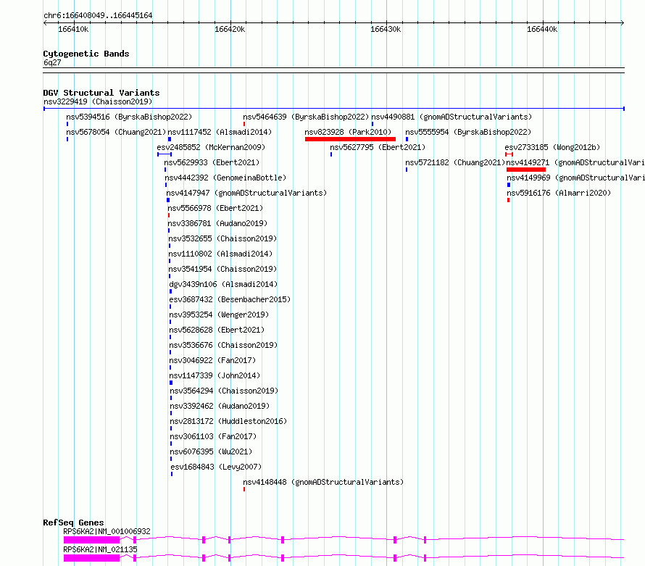Click the nsv3229419 (Chaisson2019) variant label
Image resolution: width=645 pixels, height=566 pixels.
pos(98,101)
